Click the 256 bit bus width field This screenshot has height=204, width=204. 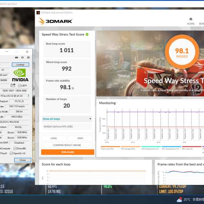[19, 111]
